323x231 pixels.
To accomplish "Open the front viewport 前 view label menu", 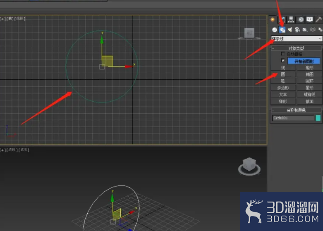I will [x=10, y=19].
